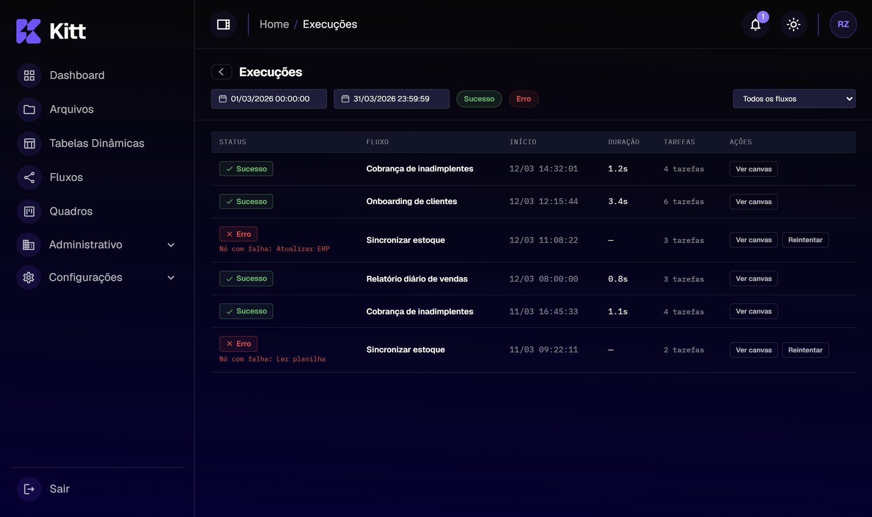Go back with the left arrow button
The image size is (872, 517).
[222, 72]
